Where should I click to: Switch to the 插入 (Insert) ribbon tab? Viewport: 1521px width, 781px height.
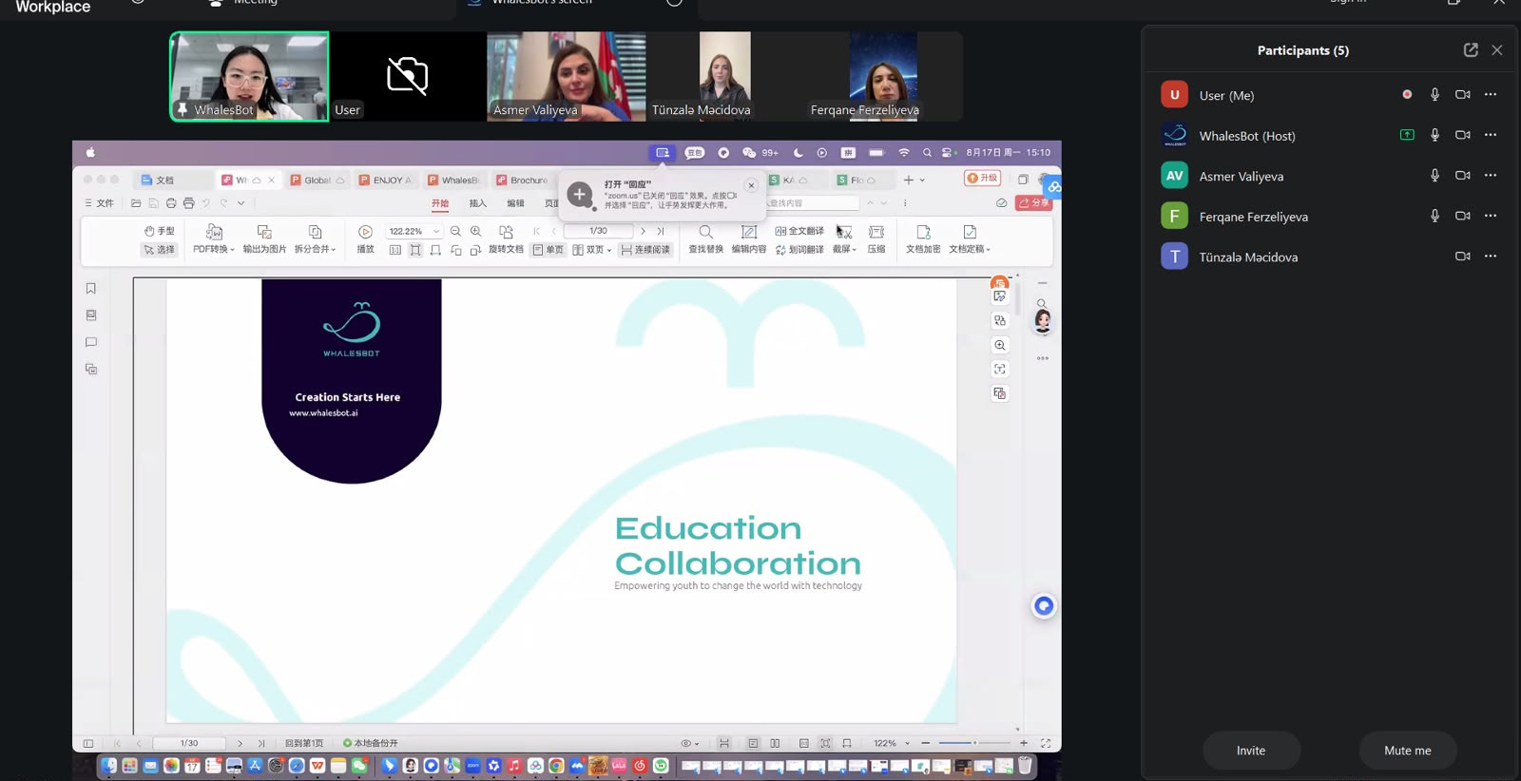click(x=478, y=203)
